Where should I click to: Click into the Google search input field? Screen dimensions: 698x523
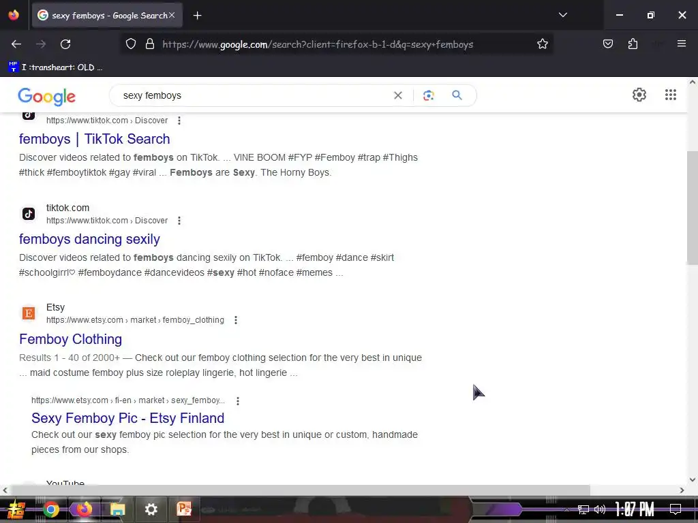254,95
